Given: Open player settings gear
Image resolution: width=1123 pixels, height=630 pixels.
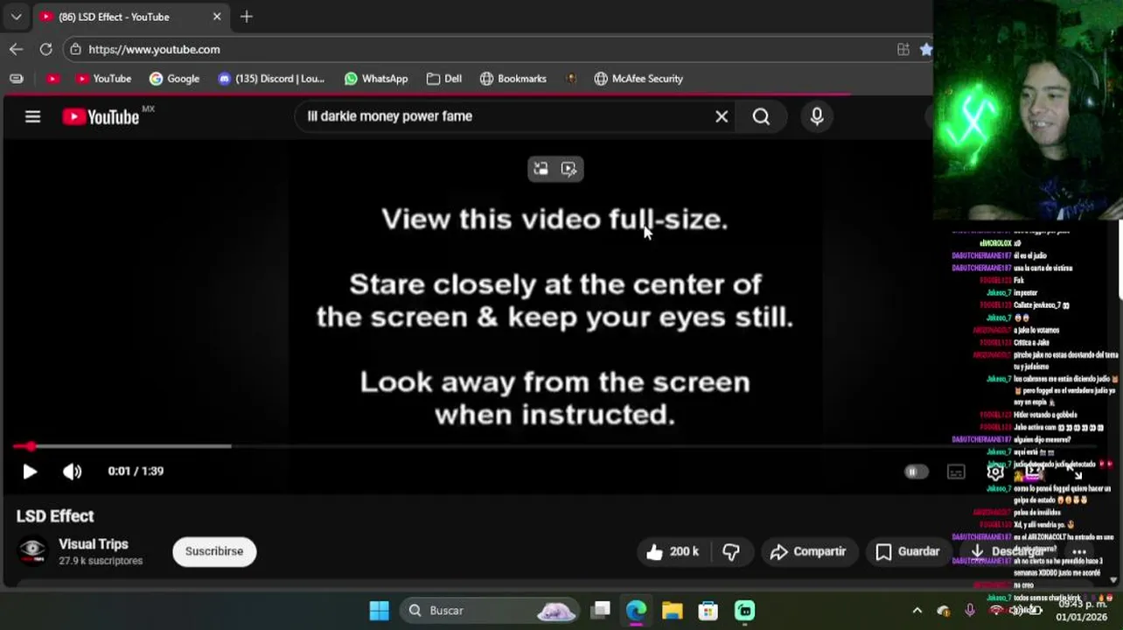Looking at the screenshot, I should (995, 472).
